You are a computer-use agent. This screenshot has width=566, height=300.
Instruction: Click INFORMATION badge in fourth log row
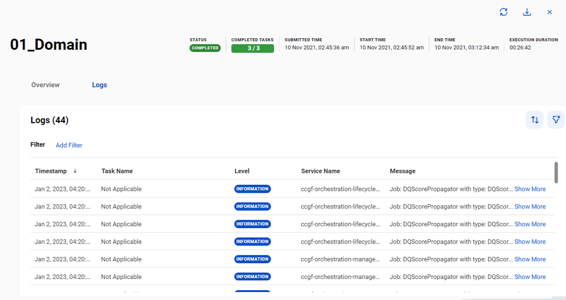point(253,242)
